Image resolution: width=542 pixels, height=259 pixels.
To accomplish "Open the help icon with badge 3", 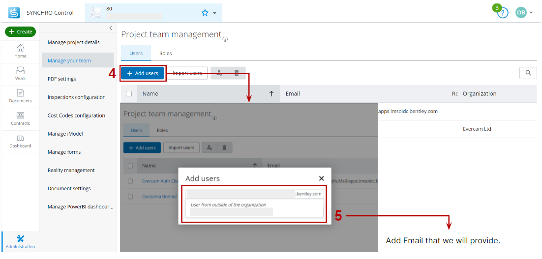I will (503, 13).
